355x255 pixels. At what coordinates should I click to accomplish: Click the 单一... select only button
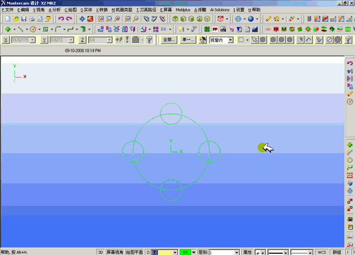(x=188, y=40)
